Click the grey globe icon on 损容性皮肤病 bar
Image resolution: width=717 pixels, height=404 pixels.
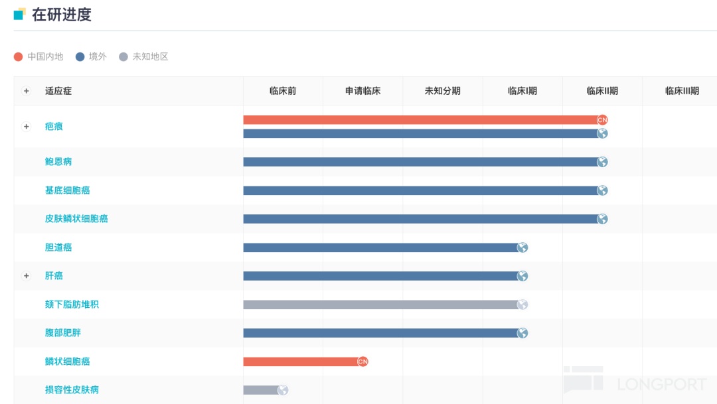283,390
